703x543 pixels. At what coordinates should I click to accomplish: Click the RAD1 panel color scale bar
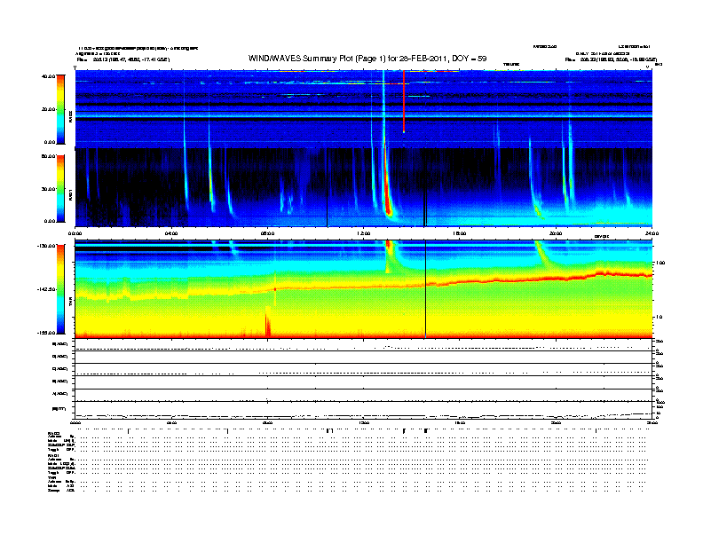[x=60, y=188]
